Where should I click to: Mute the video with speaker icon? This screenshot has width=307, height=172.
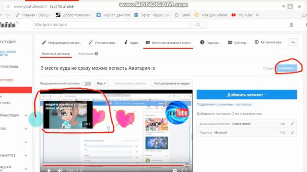point(60,170)
